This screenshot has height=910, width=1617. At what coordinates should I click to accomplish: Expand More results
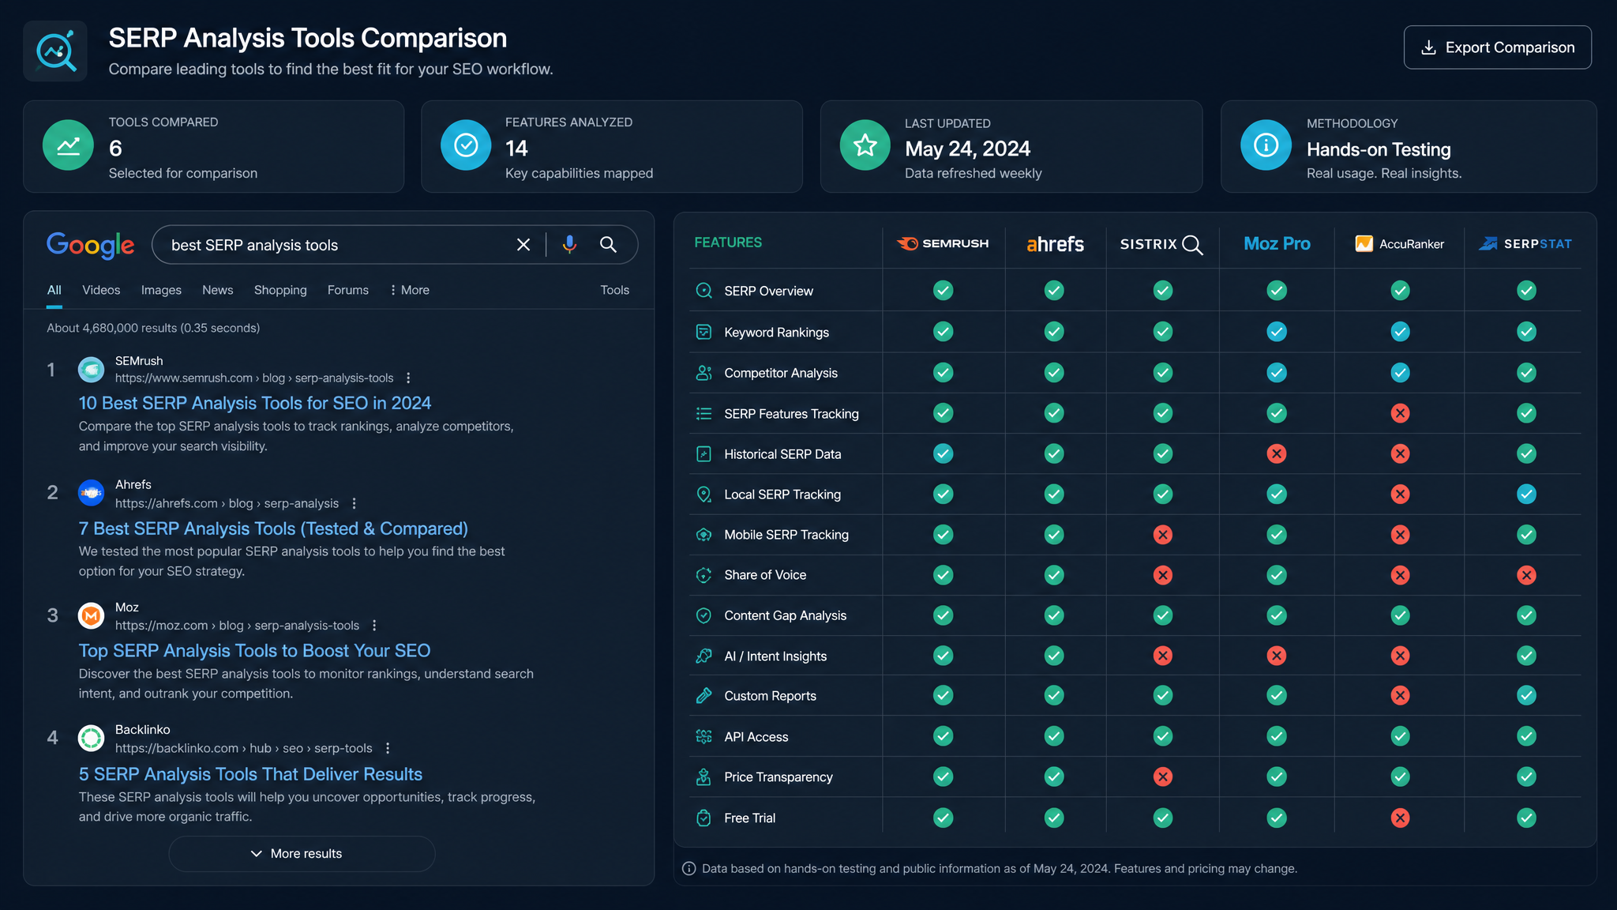[302, 854]
